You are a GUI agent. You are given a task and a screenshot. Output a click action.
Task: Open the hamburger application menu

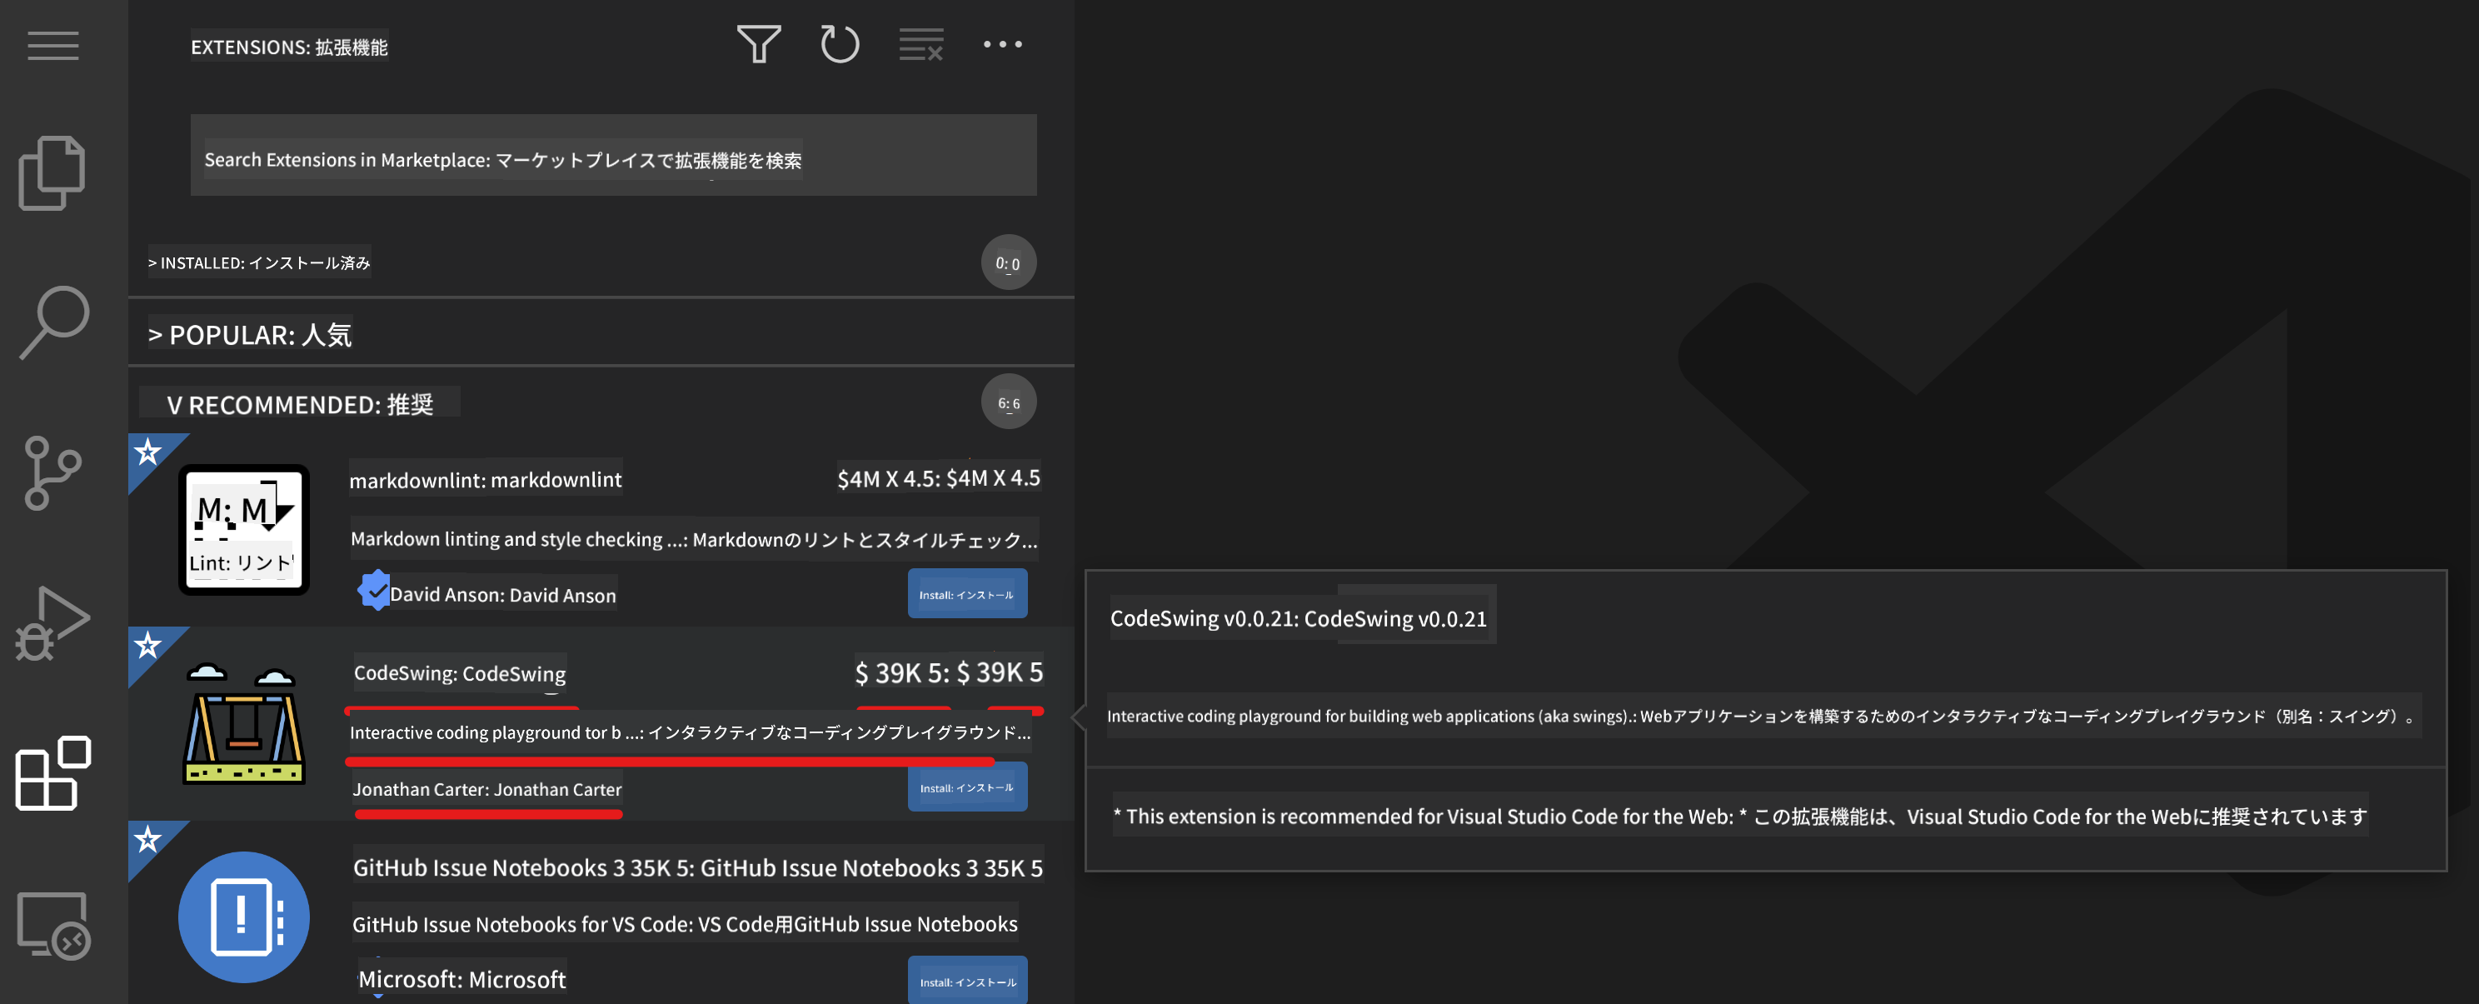[x=53, y=45]
